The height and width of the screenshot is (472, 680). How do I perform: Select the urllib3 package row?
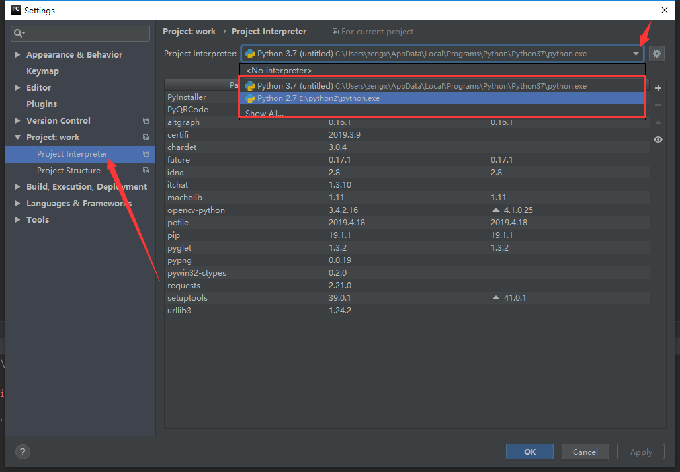tap(407, 311)
